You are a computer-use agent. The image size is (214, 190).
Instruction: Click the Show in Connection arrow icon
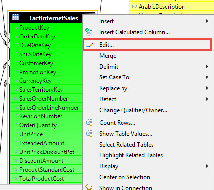pos(89,187)
